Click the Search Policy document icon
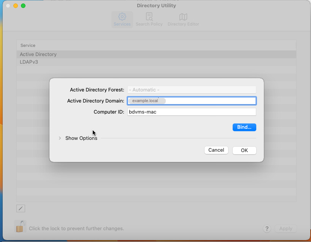Screen dimensions: 311x242 point(149,17)
